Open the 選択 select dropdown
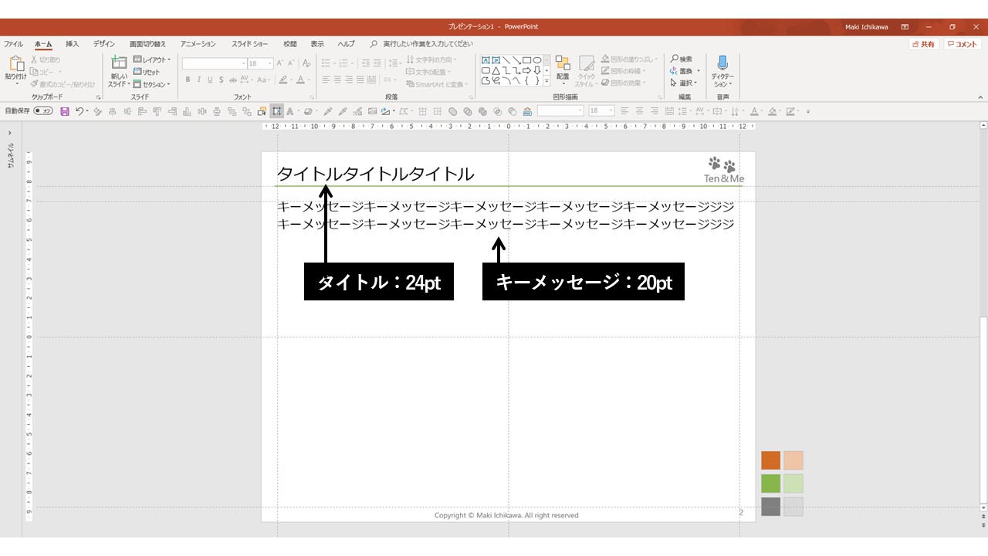The width and height of the screenshot is (988, 556). (683, 83)
